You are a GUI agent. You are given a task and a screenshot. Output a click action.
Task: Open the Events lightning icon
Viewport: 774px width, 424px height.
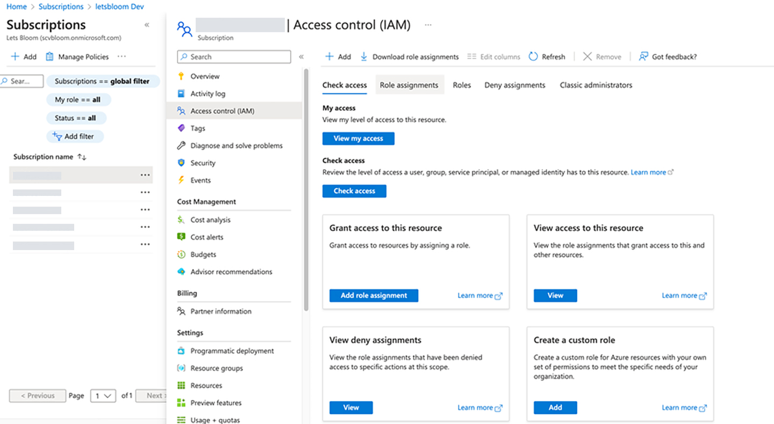coord(181,180)
